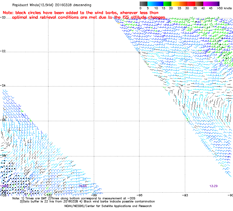Click the '5' label under the color bar
233x211 pixels.
pos(148,8)
